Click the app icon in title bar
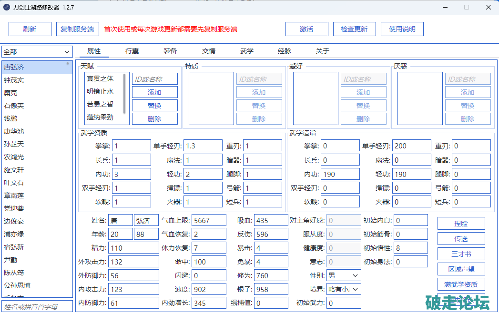The width and height of the screenshot is (499, 313). click(7, 7)
